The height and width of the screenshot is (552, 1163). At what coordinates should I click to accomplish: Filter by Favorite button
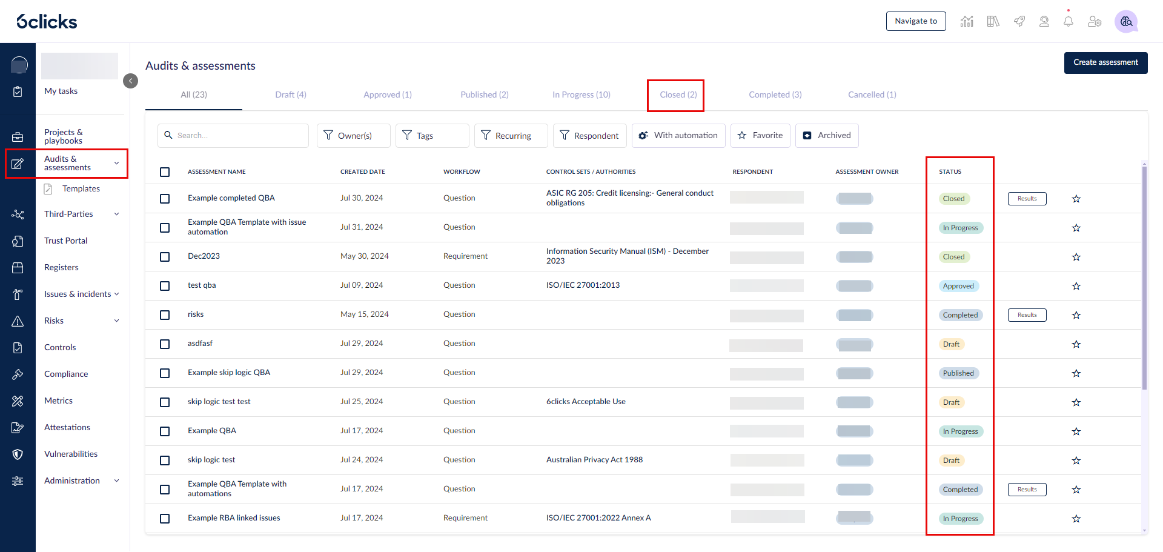click(760, 136)
